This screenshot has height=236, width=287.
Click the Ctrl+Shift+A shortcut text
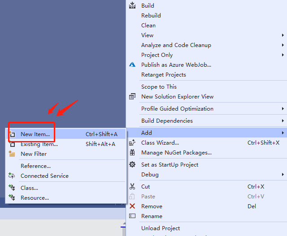coord(101,134)
